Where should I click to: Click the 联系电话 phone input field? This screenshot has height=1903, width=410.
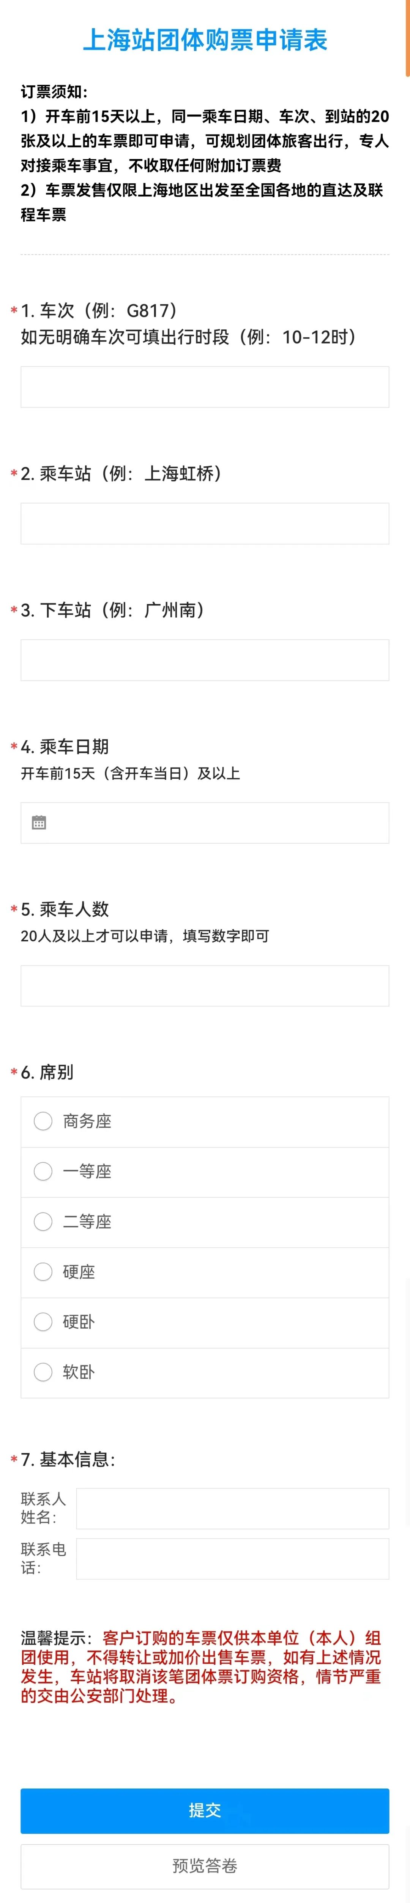click(232, 1558)
